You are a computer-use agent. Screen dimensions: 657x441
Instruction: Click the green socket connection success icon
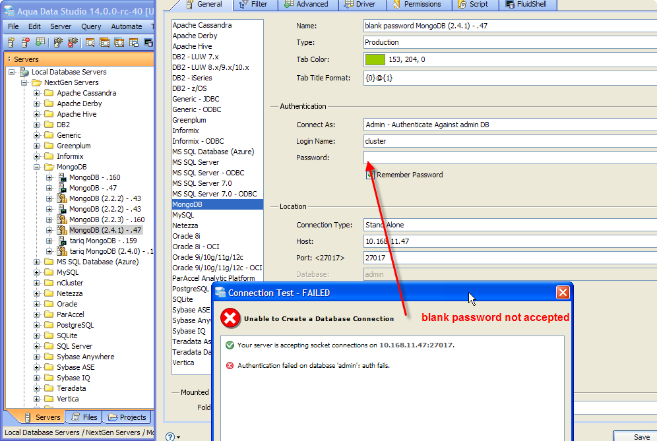coord(230,345)
